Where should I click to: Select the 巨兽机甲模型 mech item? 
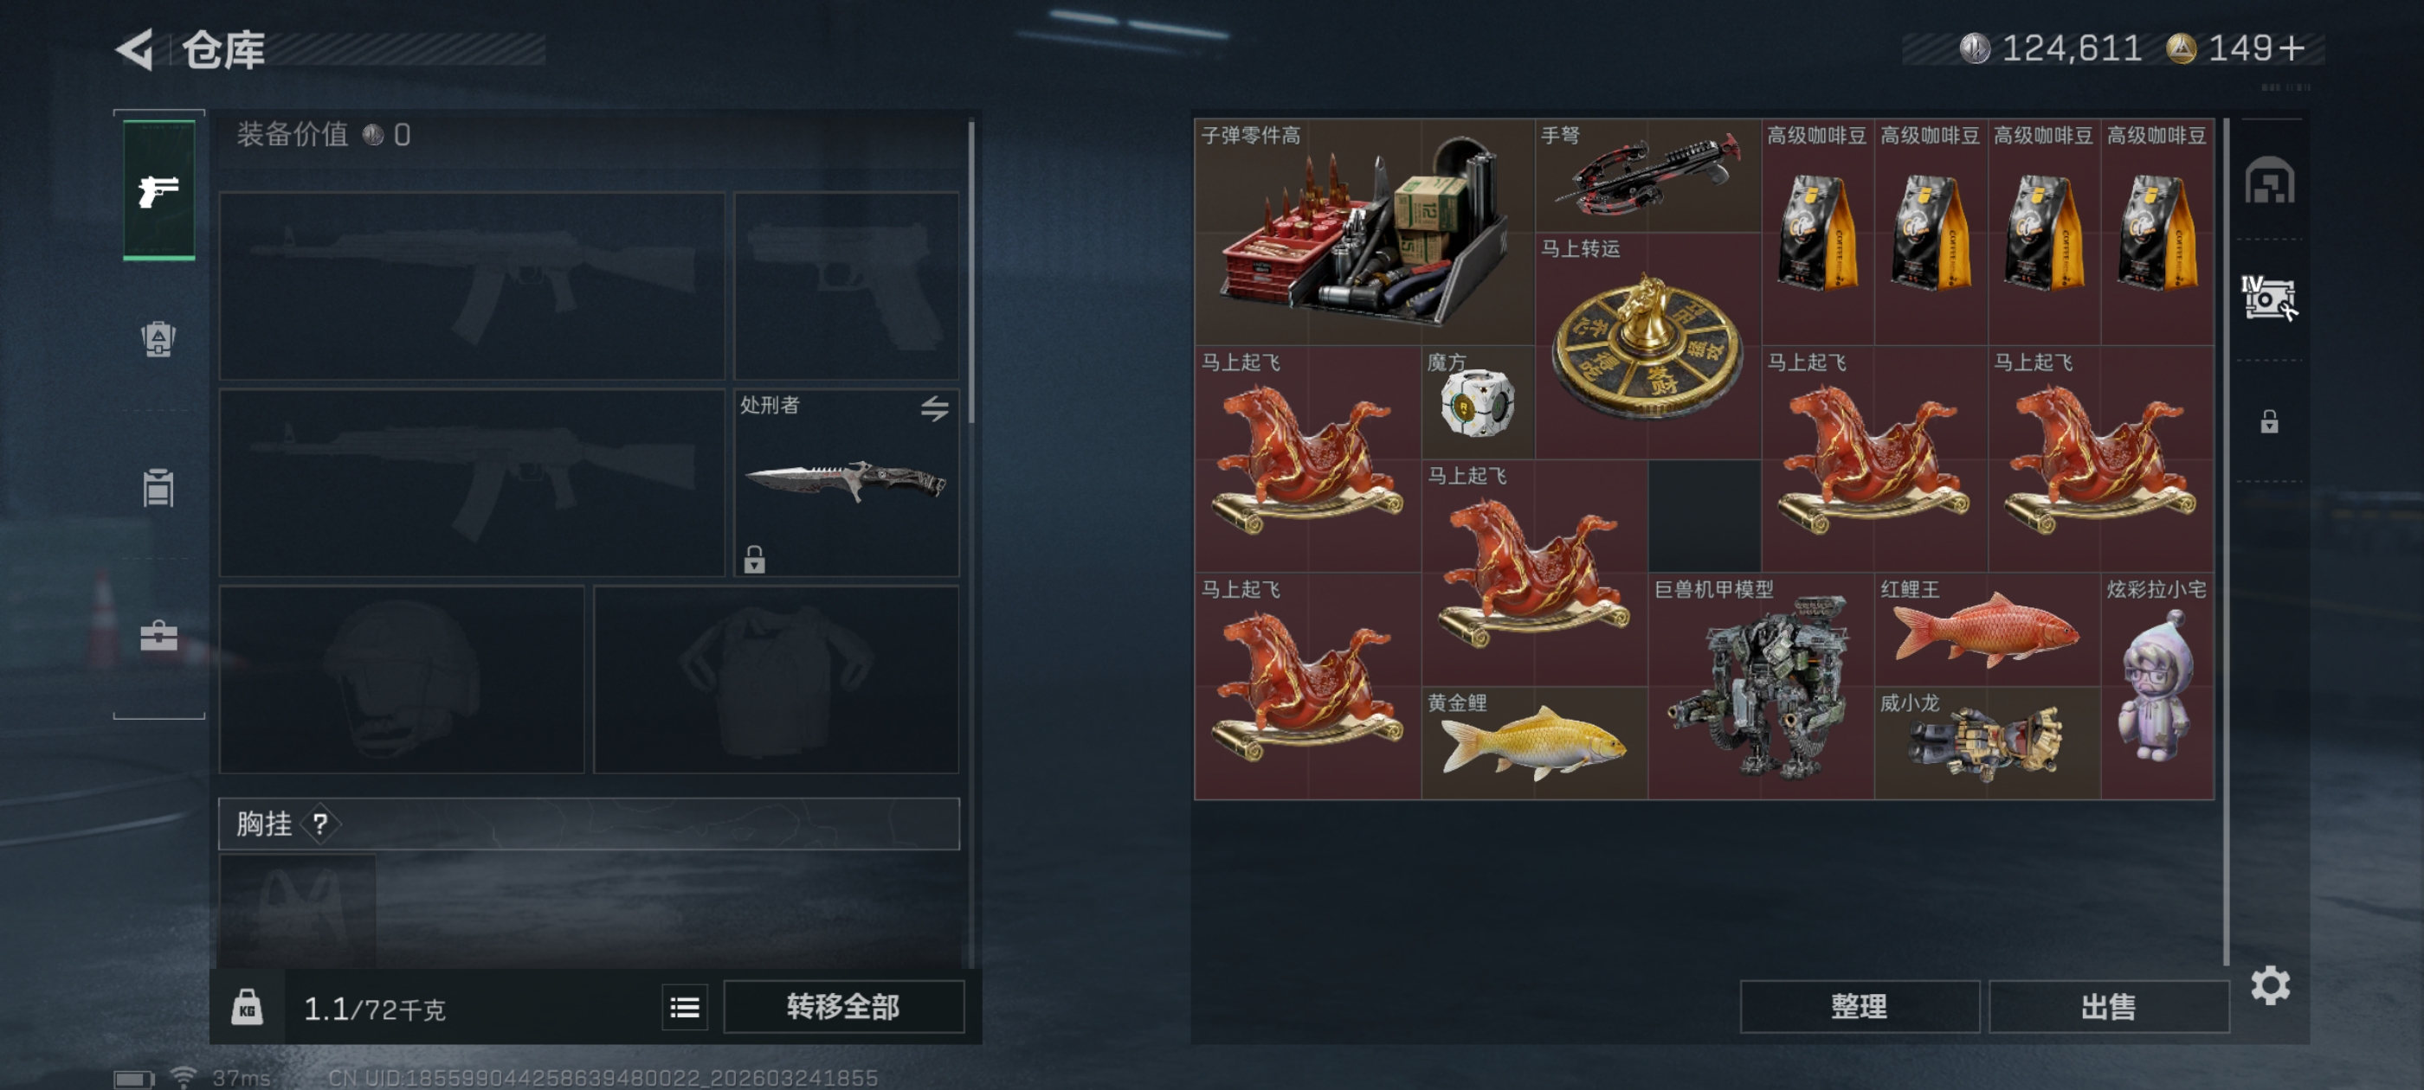click(1760, 687)
